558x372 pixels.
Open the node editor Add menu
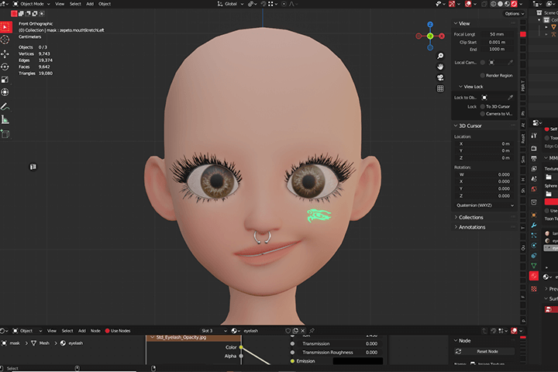coord(82,331)
